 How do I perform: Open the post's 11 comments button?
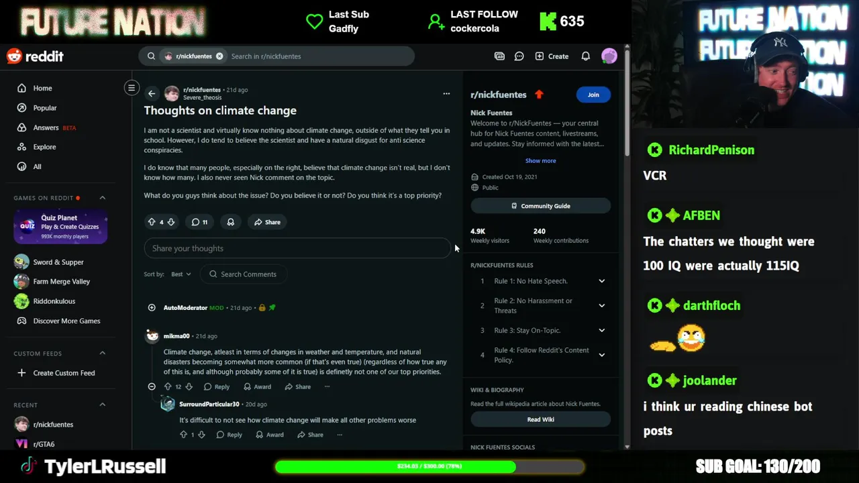coord(199,222)
